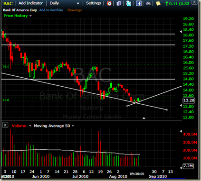Image resolution: width=201 pixels, height=181 pixels.
Task: Click the 16.00 price scale label
Action: pos(188,63)
